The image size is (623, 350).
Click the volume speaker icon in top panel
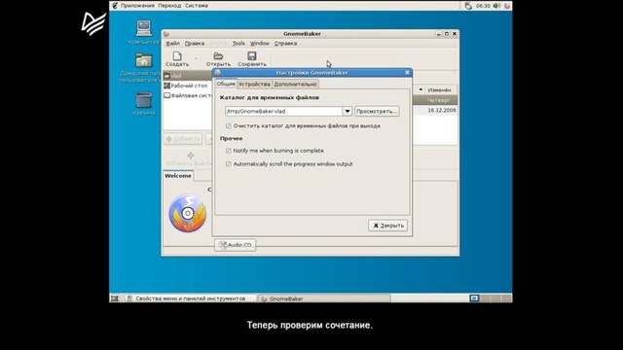[496, 6]
